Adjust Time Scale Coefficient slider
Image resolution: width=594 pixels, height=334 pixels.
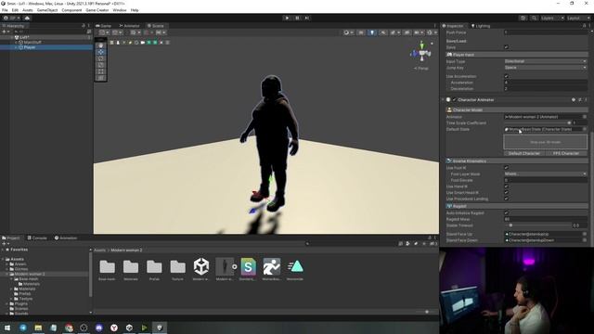click(537, 123)
